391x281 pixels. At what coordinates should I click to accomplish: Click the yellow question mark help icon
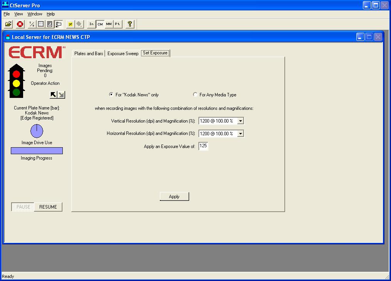[130, 24]
